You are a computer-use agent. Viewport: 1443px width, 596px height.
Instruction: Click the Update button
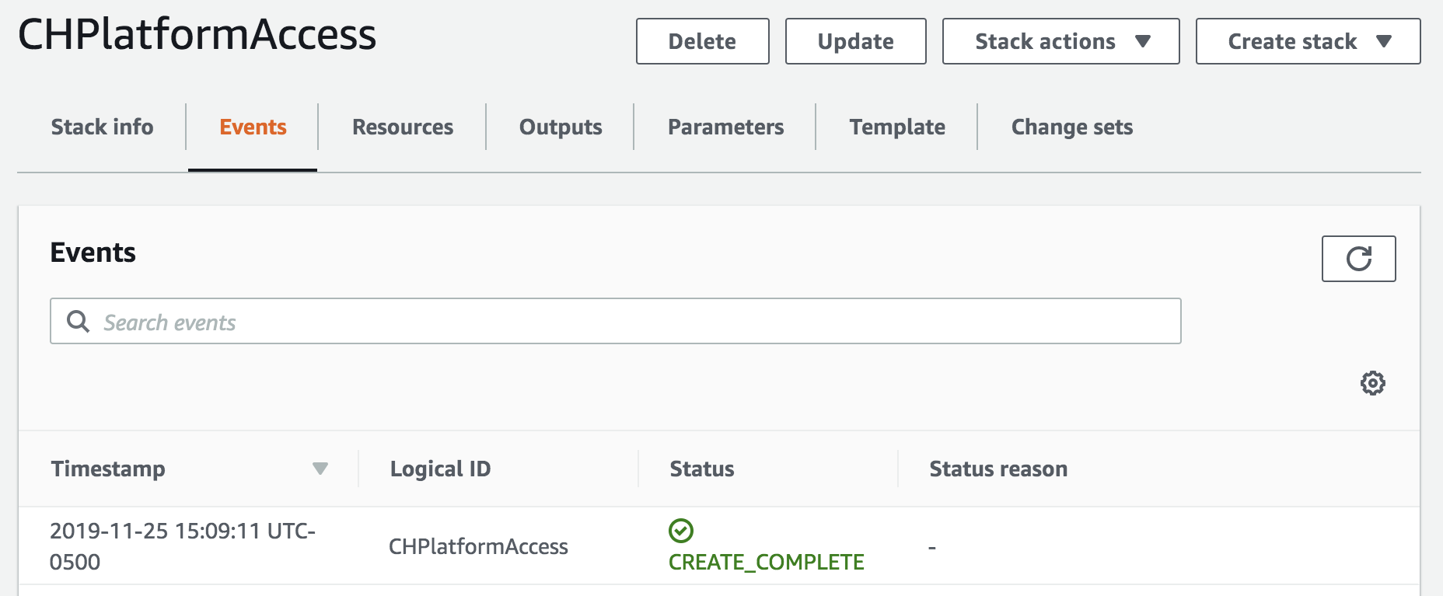(x=855, y=41)
